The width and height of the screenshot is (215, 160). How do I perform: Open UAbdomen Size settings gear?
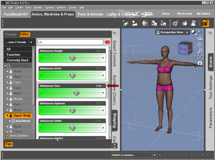coord(104,86)
